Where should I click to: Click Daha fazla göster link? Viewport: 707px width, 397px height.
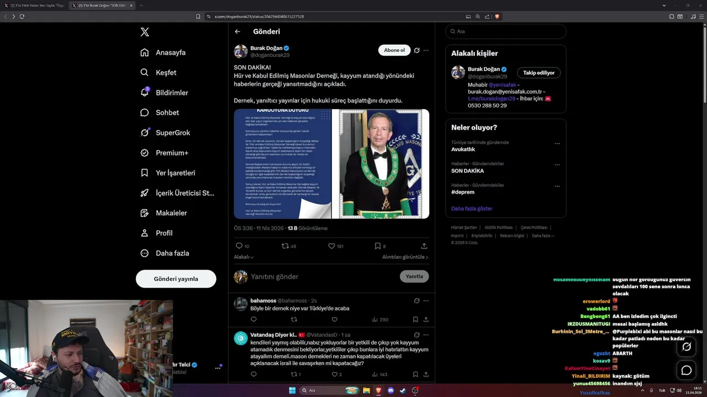(x=472, y=208)
